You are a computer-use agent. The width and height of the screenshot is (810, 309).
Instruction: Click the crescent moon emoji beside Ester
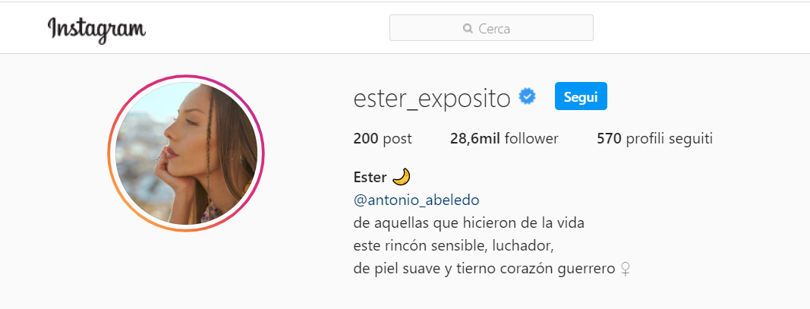pyautogui.click(x=402, y=177)
